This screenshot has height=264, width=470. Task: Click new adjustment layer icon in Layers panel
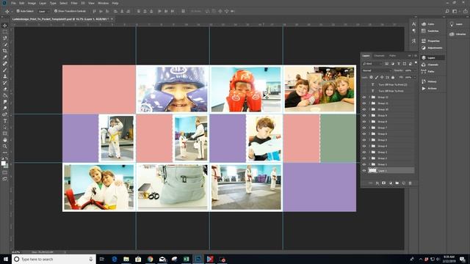click(x=390, y=183)
